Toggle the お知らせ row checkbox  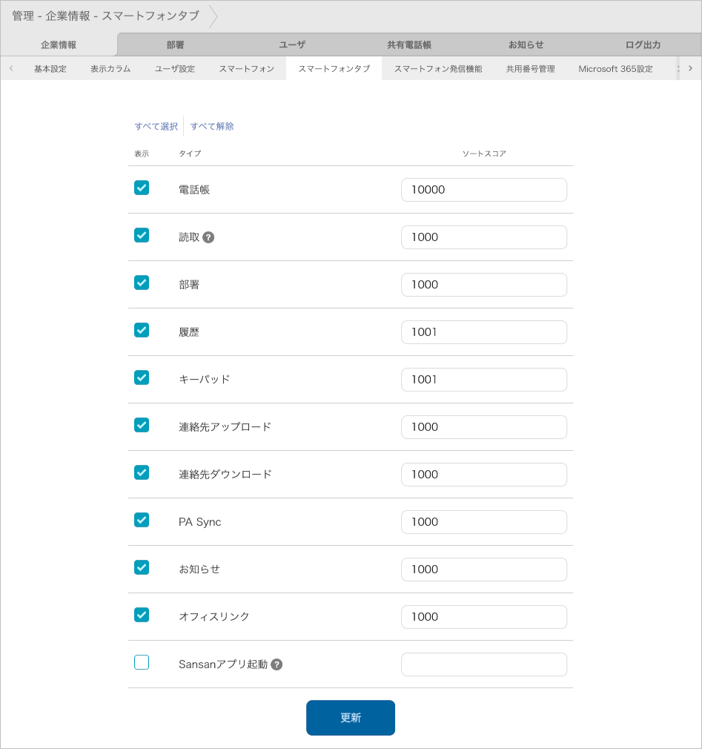(142, 567)
